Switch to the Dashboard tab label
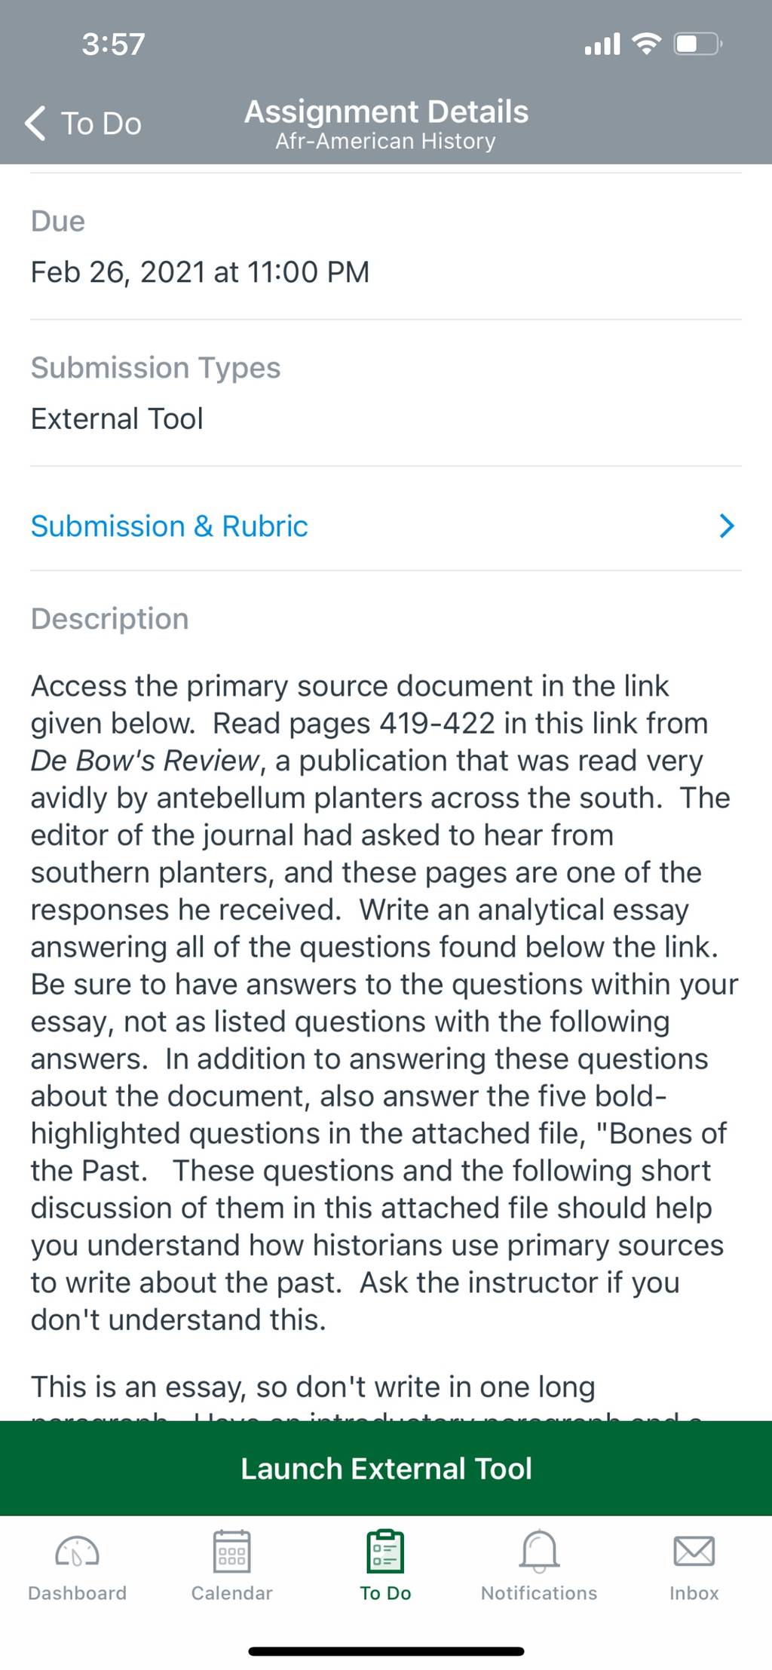 [77, 1593]
